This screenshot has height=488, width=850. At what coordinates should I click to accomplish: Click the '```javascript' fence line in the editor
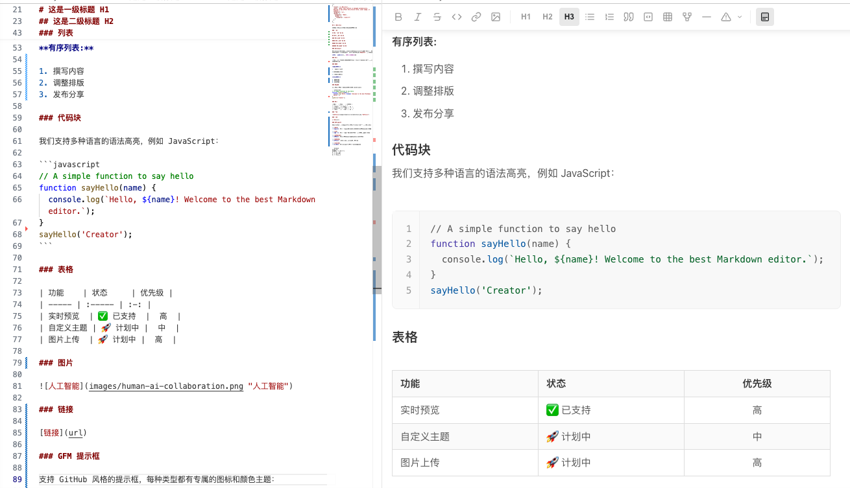69,165
